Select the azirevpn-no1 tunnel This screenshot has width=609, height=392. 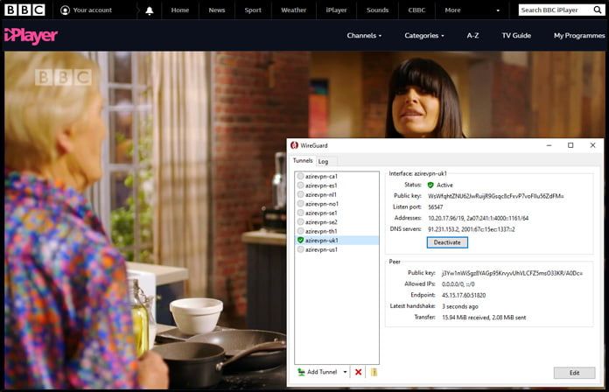(x=336, y=204)
